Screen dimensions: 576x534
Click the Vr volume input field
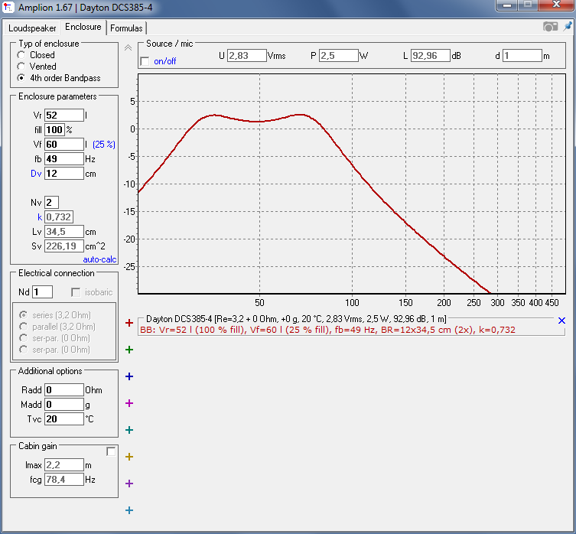point(64,116)
